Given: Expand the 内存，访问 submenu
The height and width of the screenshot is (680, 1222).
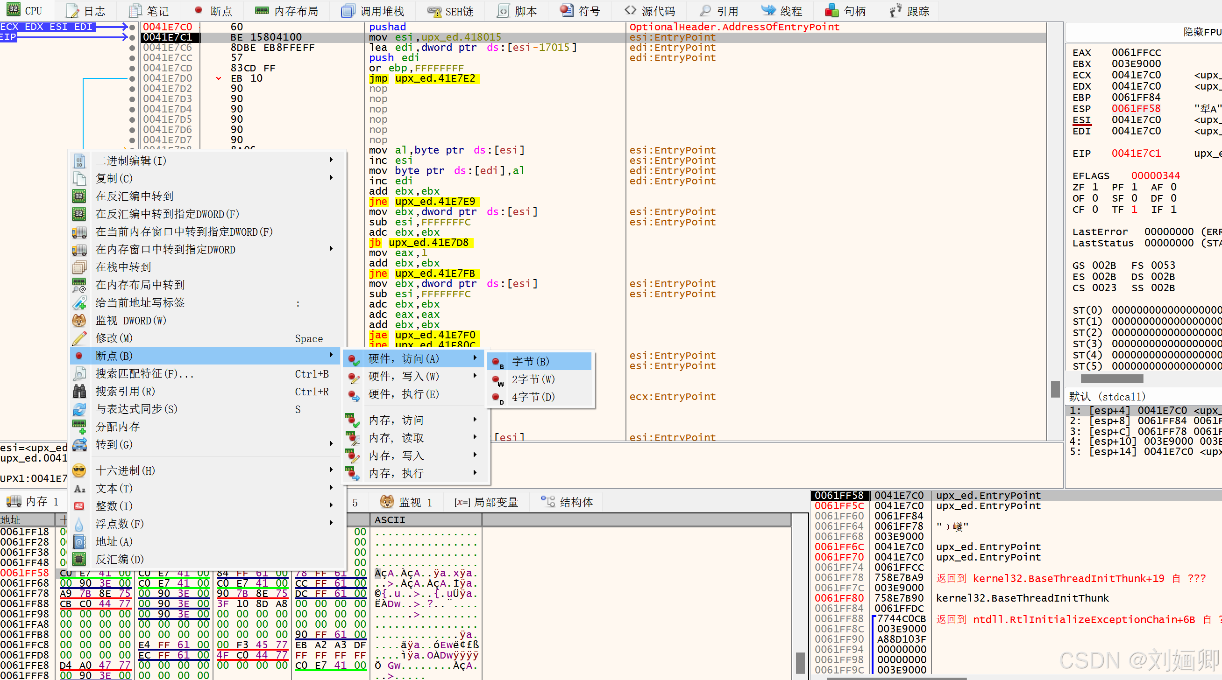Looking at the screenshot, I should click(x=397, y=421).
